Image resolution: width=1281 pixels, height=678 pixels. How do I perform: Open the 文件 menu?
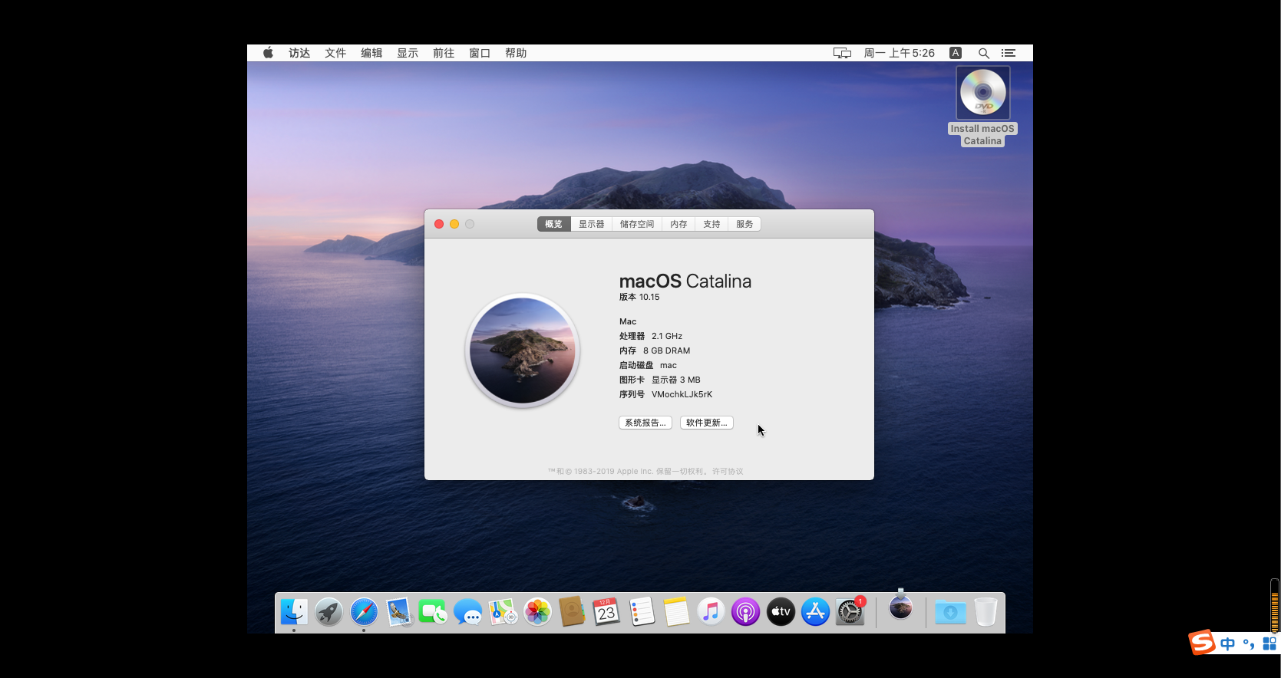pyautogui.click(x=335, y=53)
